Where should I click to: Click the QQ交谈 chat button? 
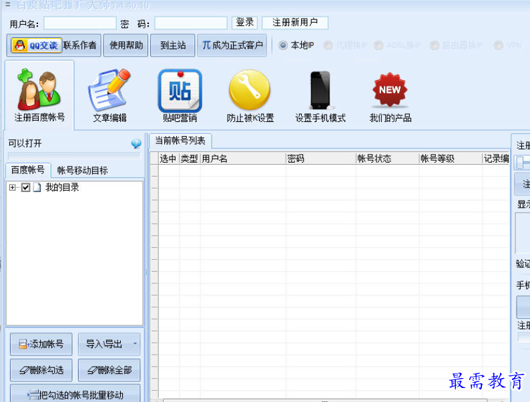click(x=37, y=45)
